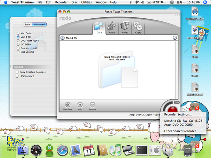Click the battery status icon

point(149,2)
